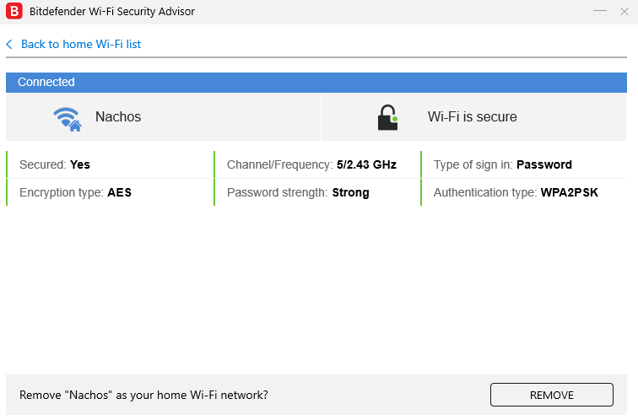
Task: Click the Authentication type: WPA2PSK detail
Action: (515, 192)
